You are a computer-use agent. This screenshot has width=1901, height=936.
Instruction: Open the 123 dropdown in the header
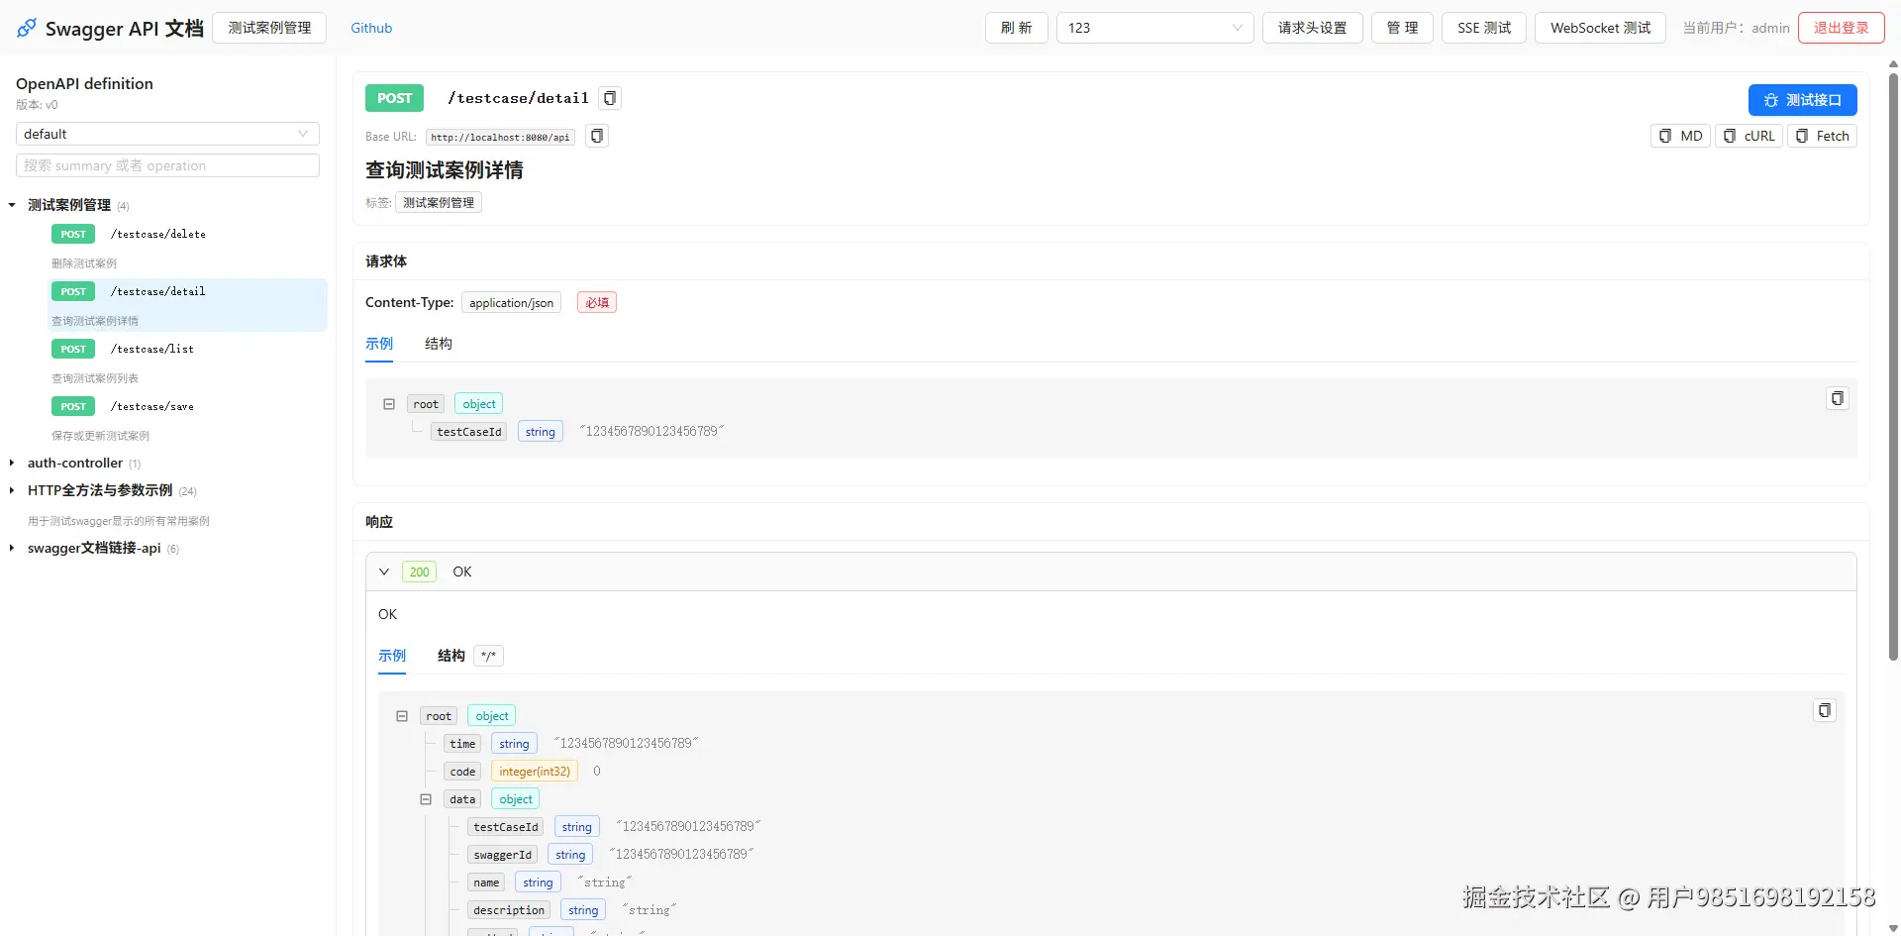pyautogui.click(x=1154, y=27)
